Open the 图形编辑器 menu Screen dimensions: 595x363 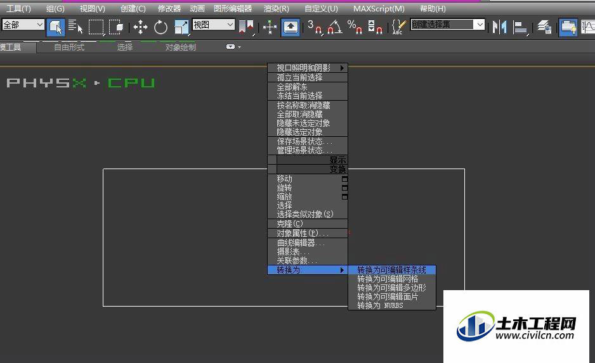pos(233,8)
